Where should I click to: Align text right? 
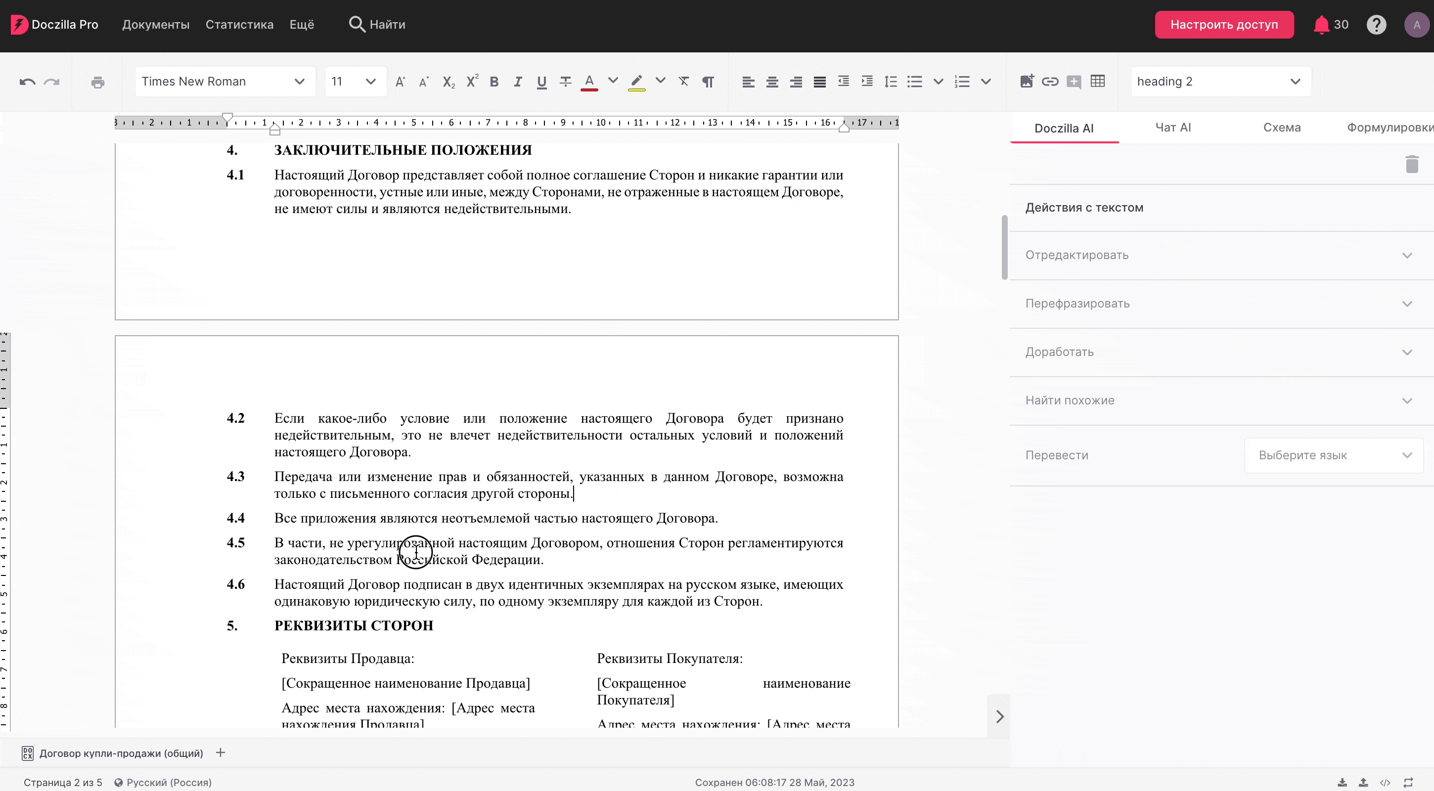point(796,83)
